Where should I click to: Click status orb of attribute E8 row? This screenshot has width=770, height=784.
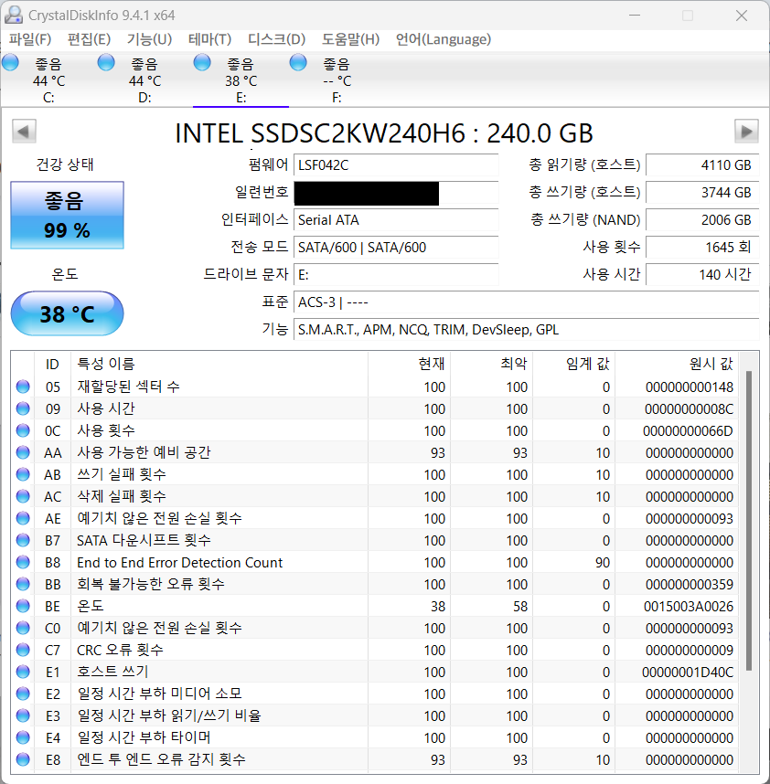coord(23,759)
